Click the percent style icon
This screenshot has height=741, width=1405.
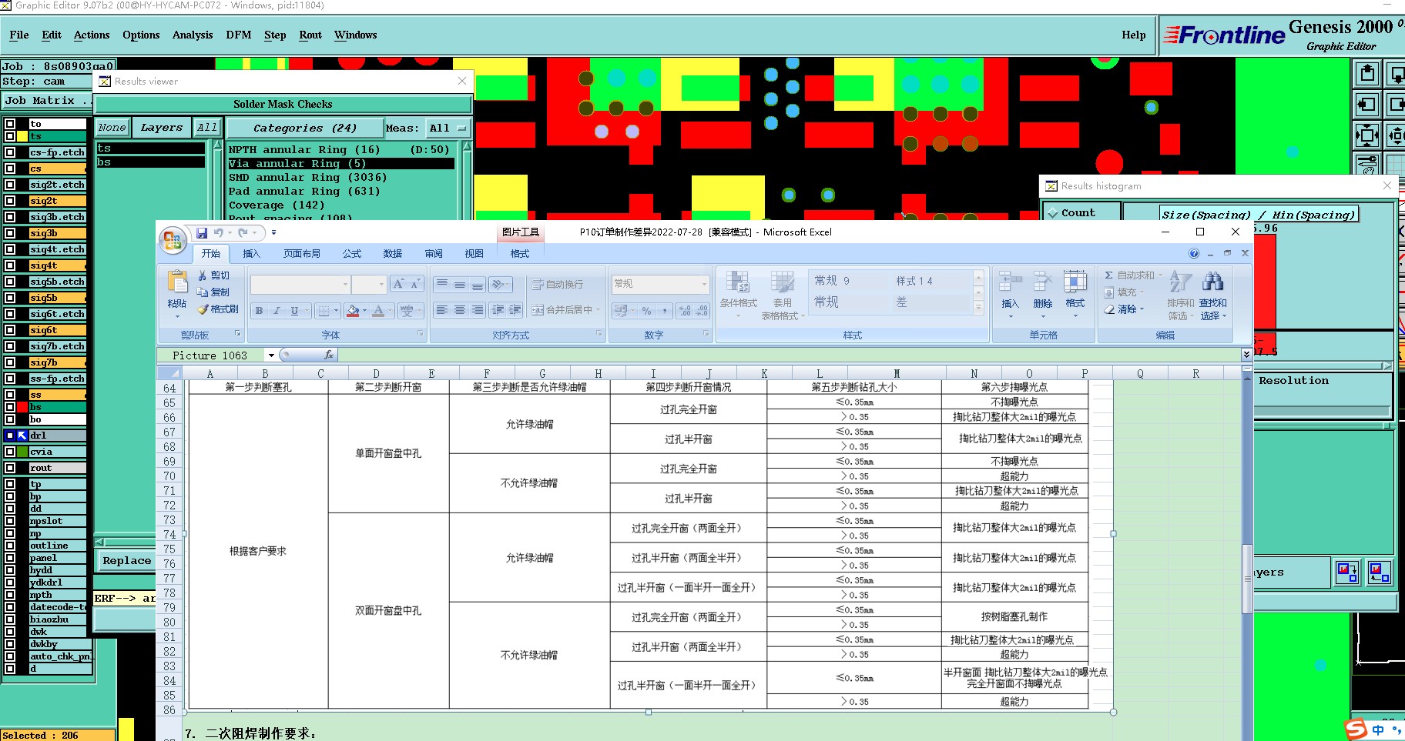point(646,311)
